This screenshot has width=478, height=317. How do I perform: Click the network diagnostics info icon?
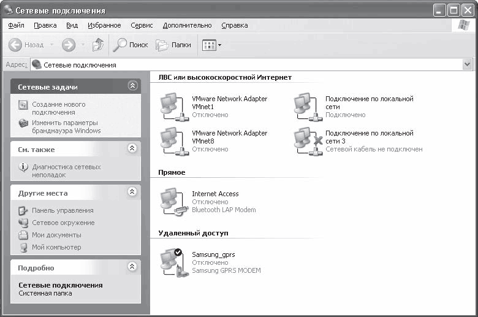[23, 167]
